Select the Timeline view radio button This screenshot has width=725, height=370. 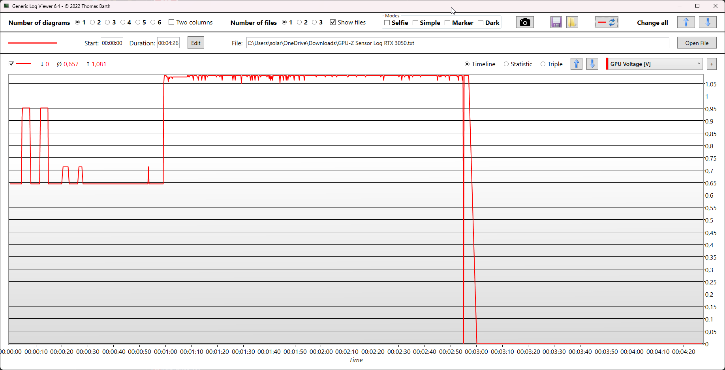pos(467,64)
